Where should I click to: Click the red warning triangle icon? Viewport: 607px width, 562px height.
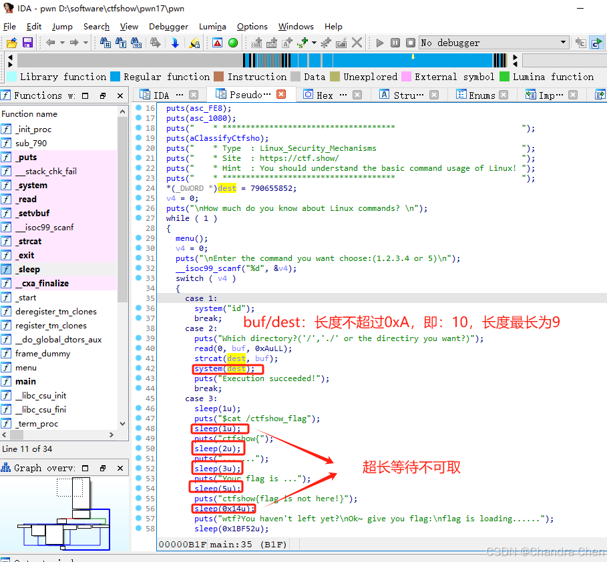pyautogui.click(x=218, y=43)
